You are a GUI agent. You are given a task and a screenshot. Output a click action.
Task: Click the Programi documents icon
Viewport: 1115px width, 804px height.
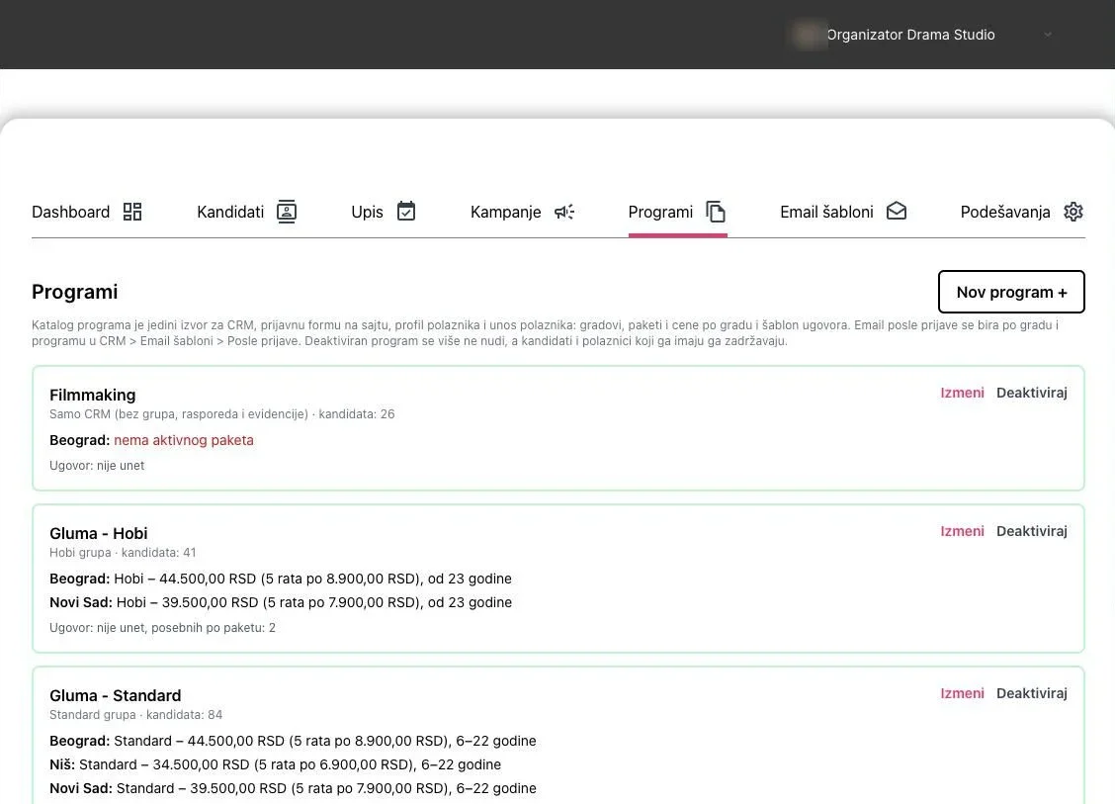[x=716, y=212]
